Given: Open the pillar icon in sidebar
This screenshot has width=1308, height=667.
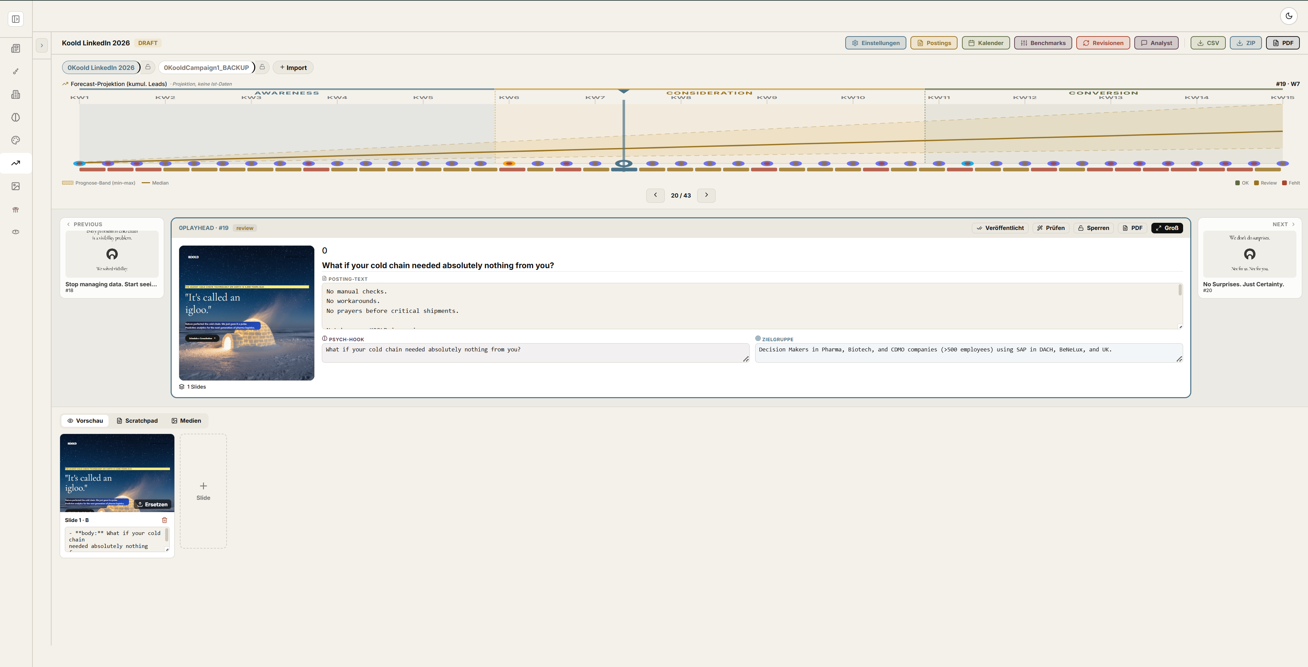Looking at the screenshot, I should tap(16, 209).
